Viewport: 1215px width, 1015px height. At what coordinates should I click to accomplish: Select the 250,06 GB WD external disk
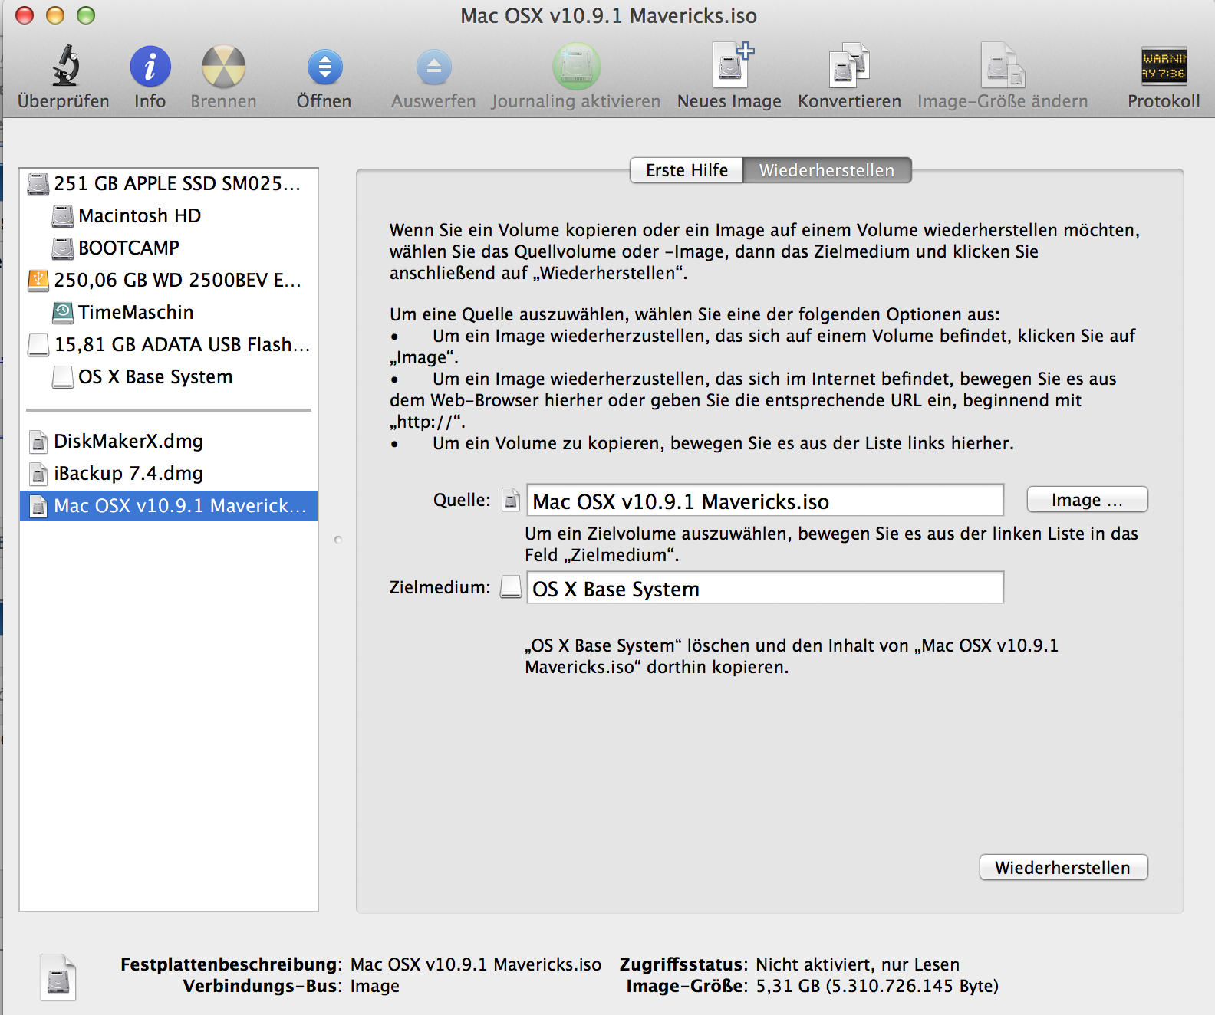[x=169, y=281]
